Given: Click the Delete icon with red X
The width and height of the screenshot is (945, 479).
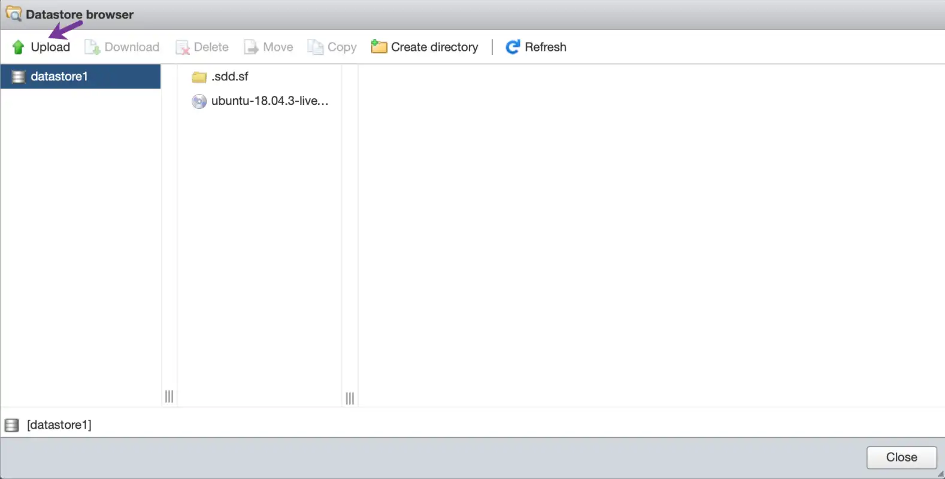Looking at the screenshot, I should (x=182, y=47).
